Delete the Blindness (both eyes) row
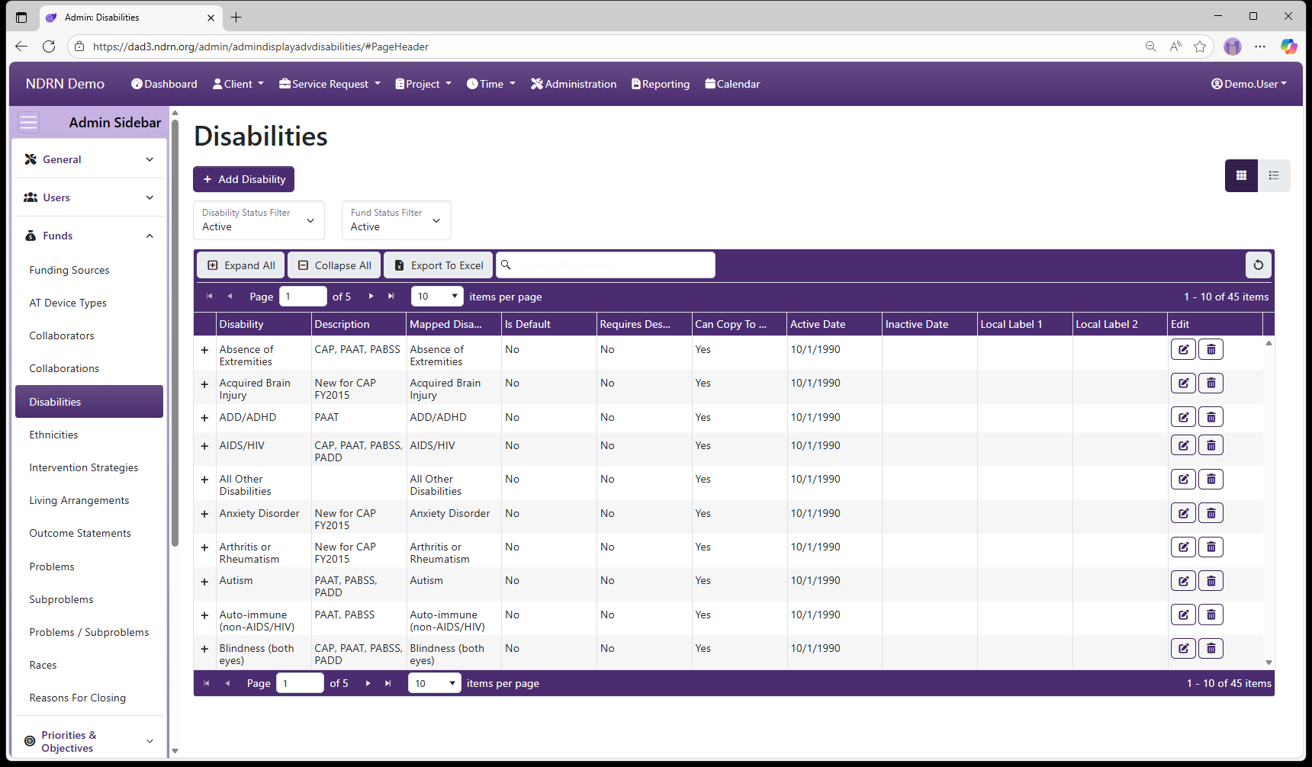 pos(1211,648)
